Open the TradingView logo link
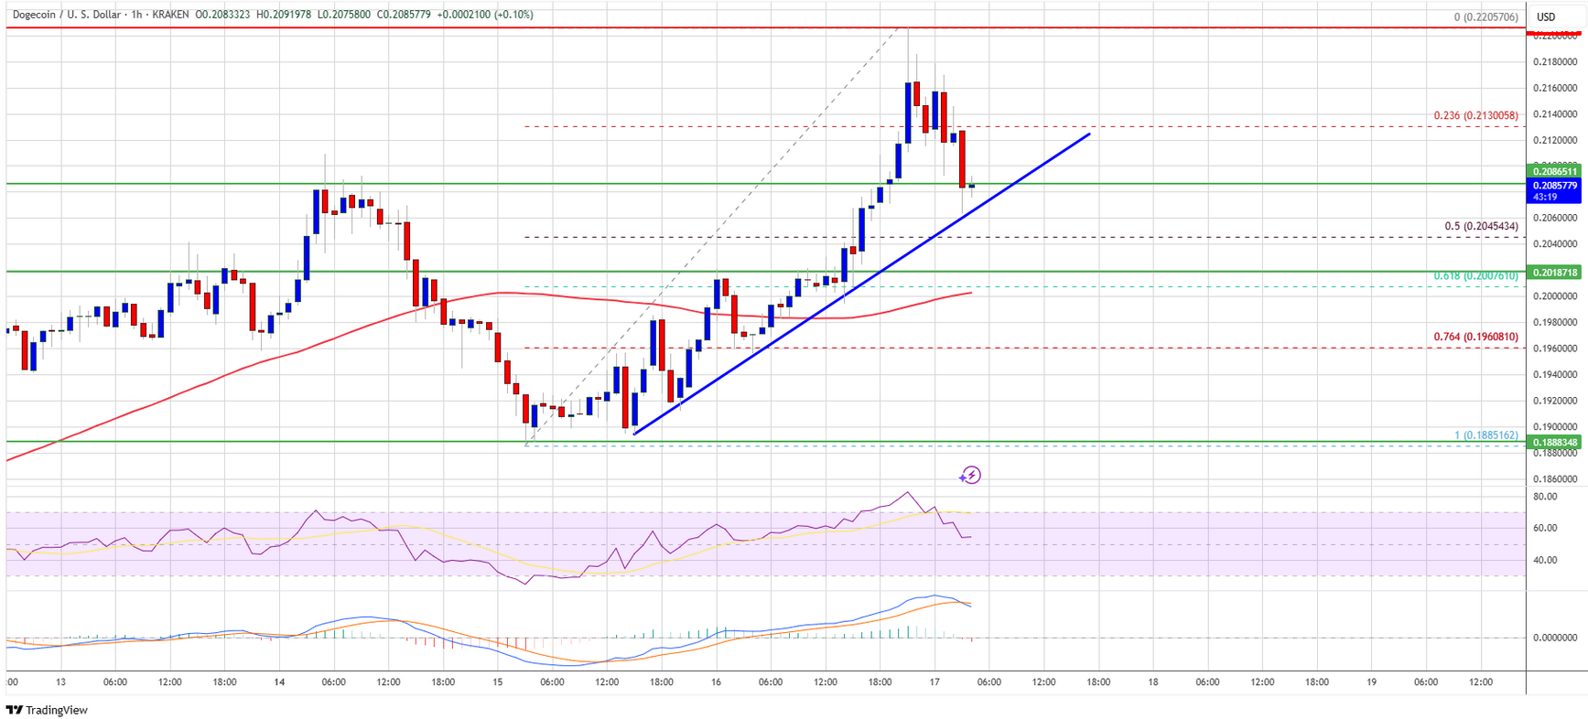 47,710
